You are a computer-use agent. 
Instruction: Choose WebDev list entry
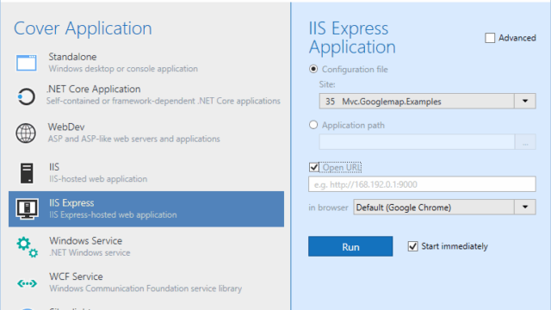146,133
